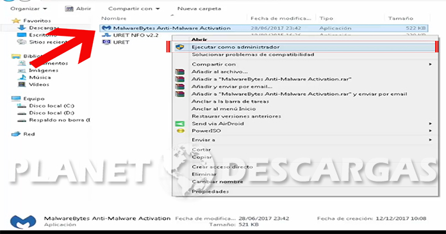This screenshot has width=446, height=234.
Task: Open Propiedades from the context menu
Action: (x=210, y=191)
